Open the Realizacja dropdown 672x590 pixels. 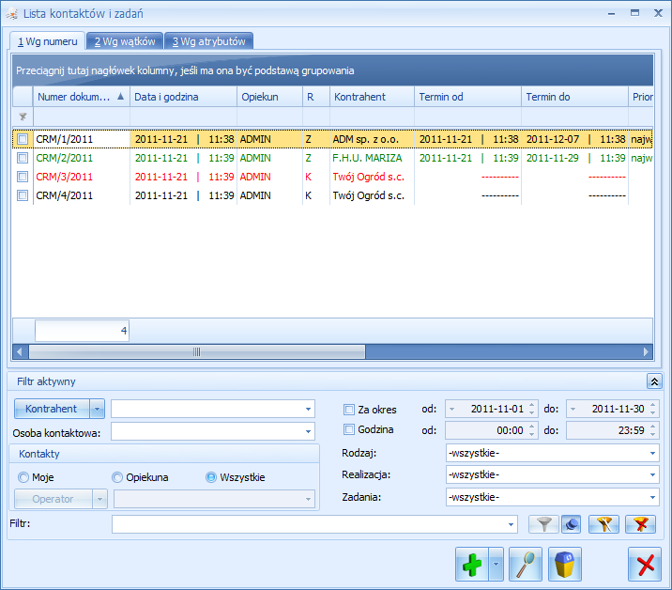coord(652,475)
